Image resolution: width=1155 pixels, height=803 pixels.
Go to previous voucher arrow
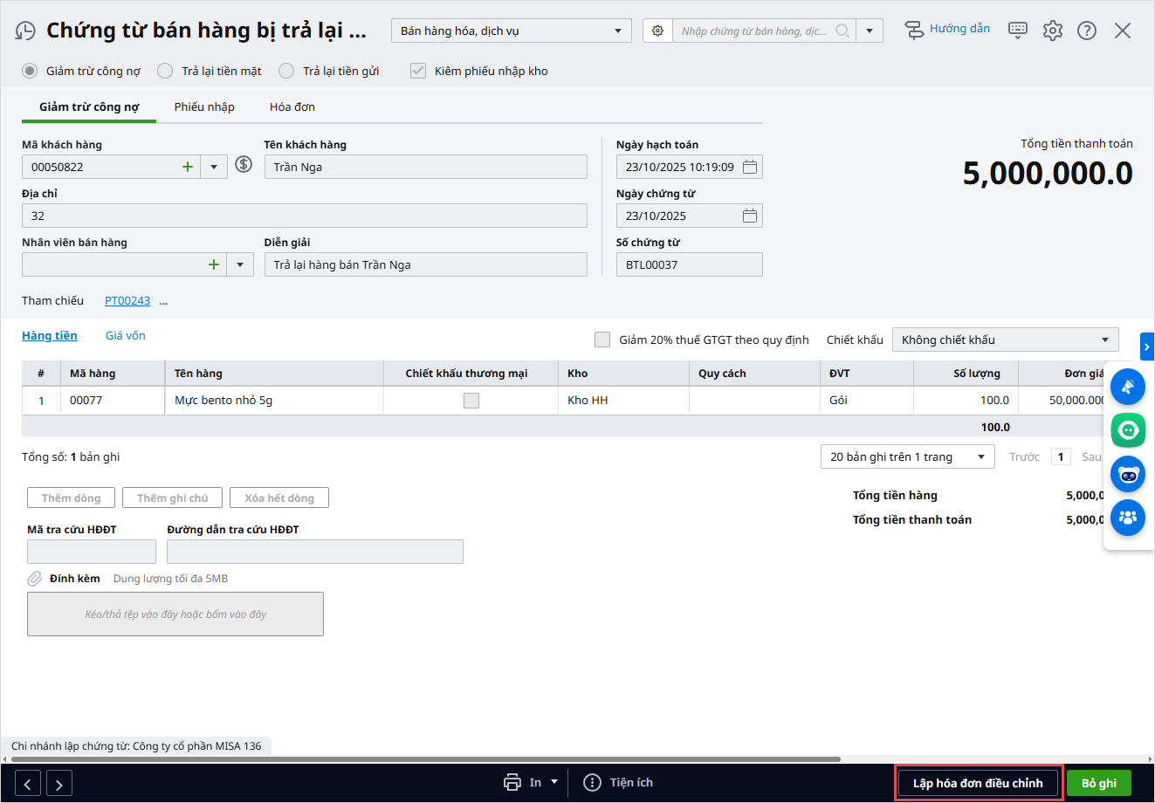28,784
